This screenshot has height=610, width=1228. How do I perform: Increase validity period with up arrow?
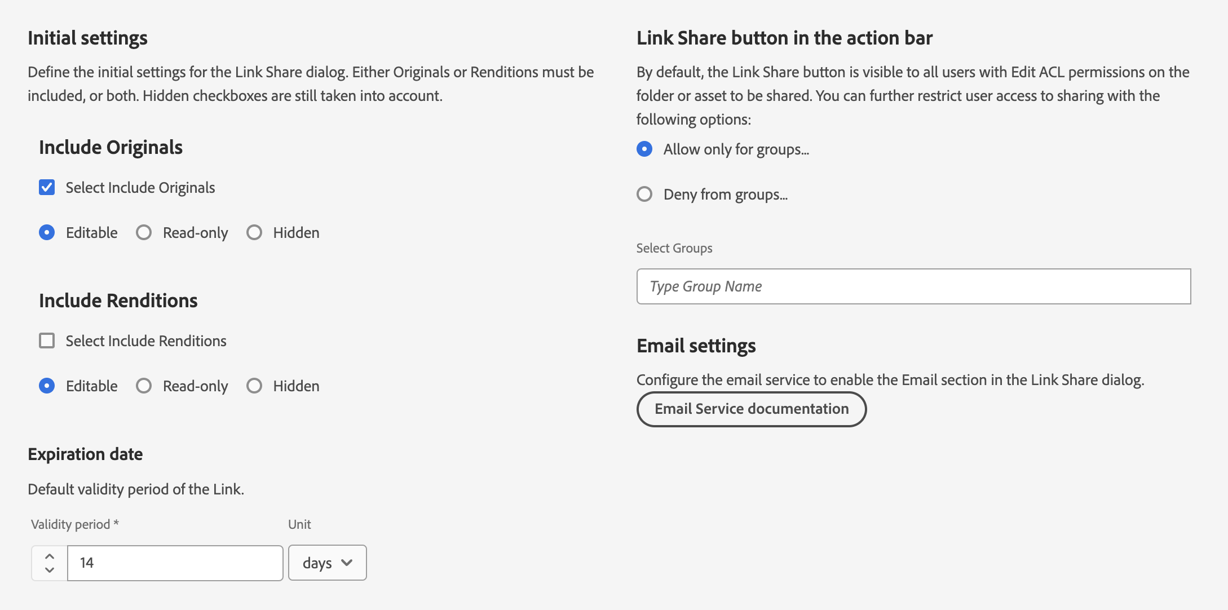[x=50, y=556]
